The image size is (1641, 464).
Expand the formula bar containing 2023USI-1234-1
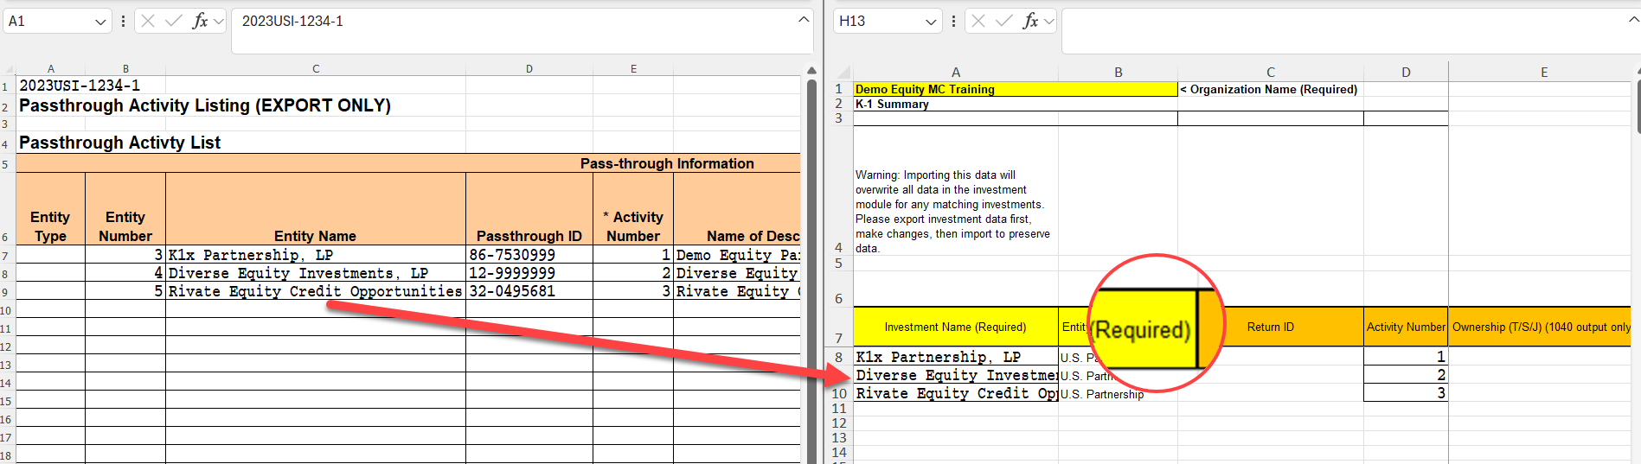coord(804,19)
